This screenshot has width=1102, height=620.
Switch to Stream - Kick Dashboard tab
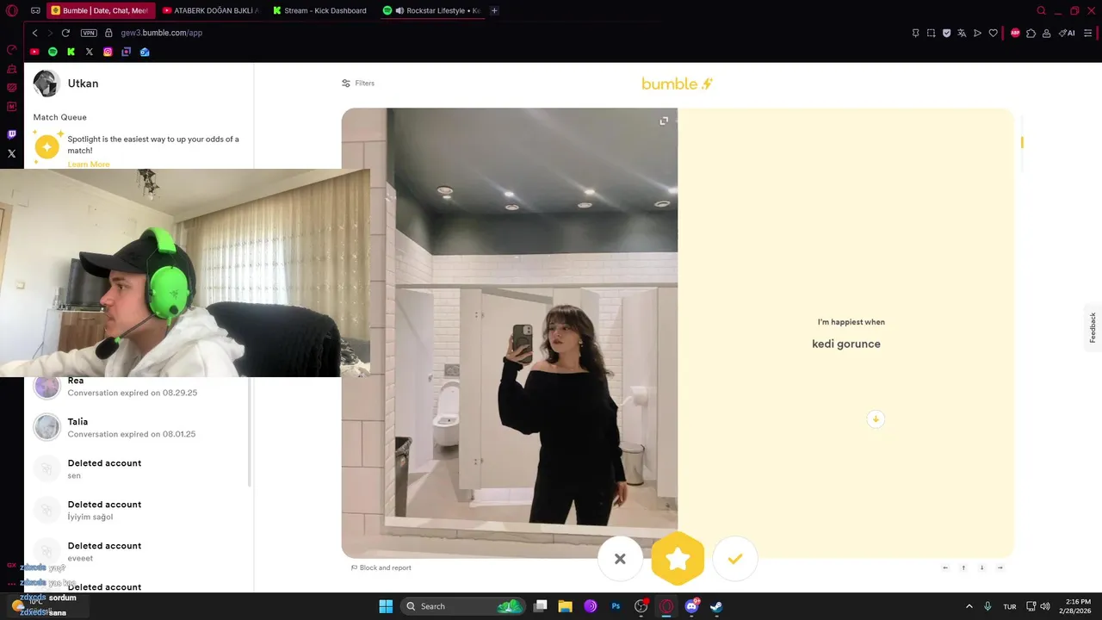pos(320,10)
